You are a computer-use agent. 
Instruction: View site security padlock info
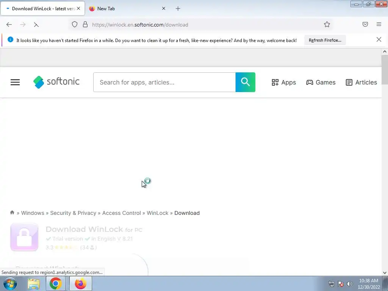85,24
